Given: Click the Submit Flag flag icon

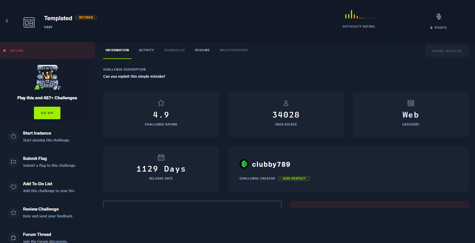Looking at the screenshot, I should (13, 162).
